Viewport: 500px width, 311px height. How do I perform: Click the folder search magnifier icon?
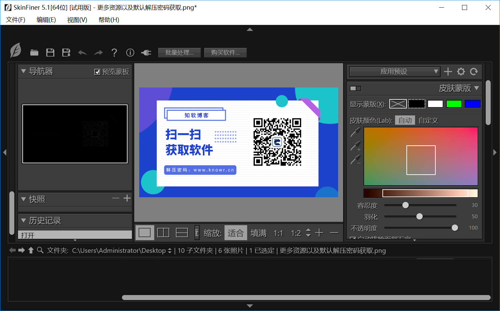(x=40, y=250)
